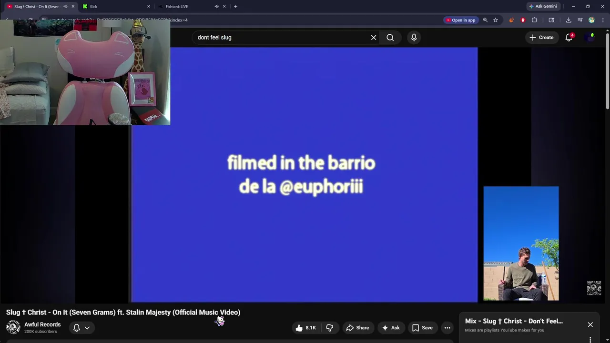This screenshot has height=343, width=610.
Task: Open the Awful Records channel avatar
Action: click(x=13, y=327)
